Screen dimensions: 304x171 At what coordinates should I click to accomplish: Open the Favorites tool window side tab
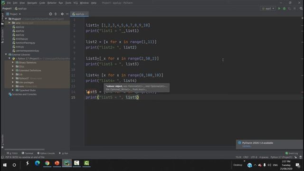[x=2, y=141]
